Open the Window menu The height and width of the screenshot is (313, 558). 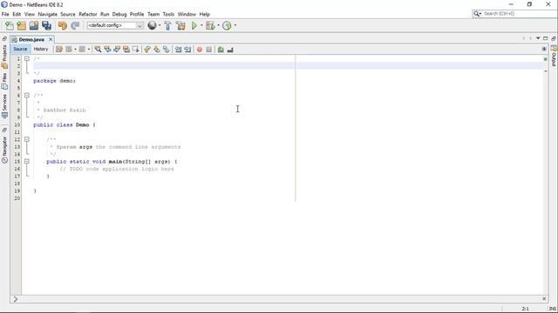(x=187, y=14)
